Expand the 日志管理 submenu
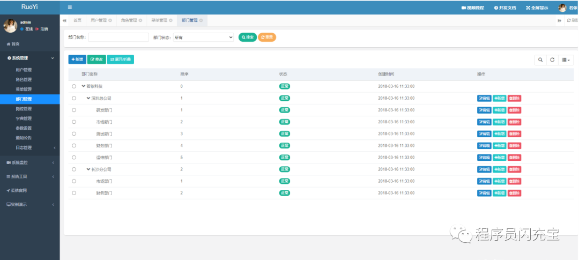Viewport: 579px width, 260px height. 30,148
